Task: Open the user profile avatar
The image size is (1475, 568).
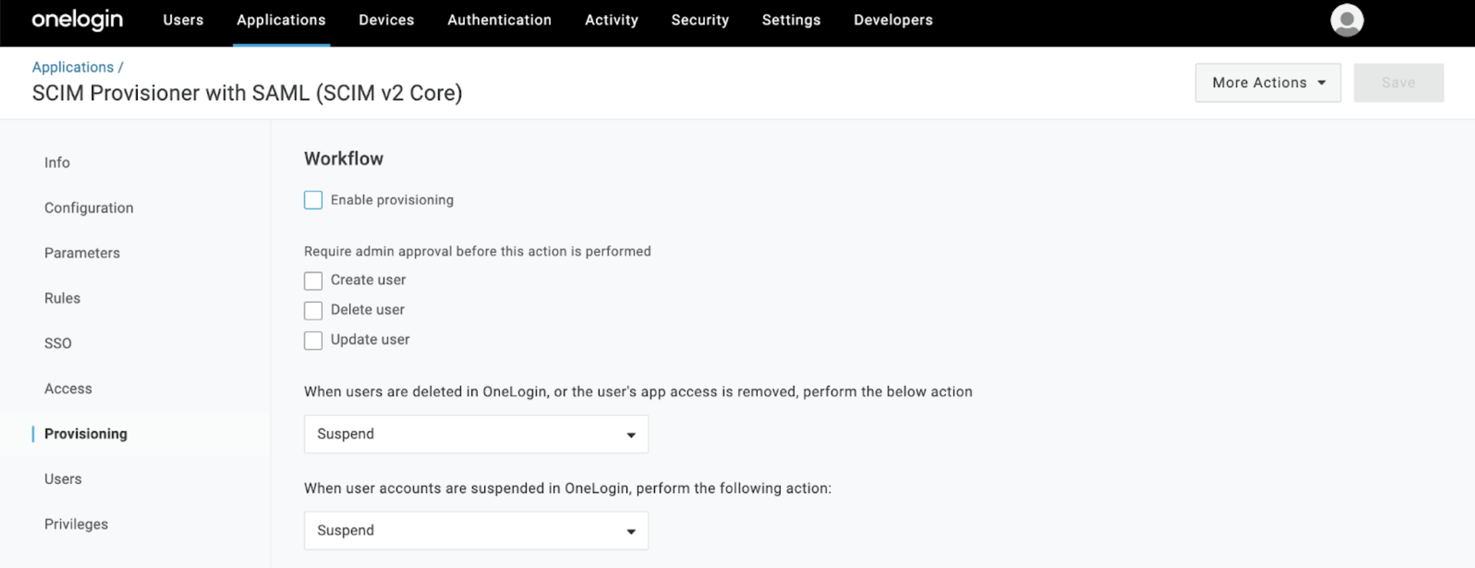Action: click(x=1346, y=20)
